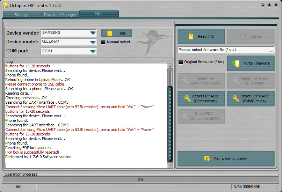
Task: Select the FRP tab
Action: coord(99,14)
